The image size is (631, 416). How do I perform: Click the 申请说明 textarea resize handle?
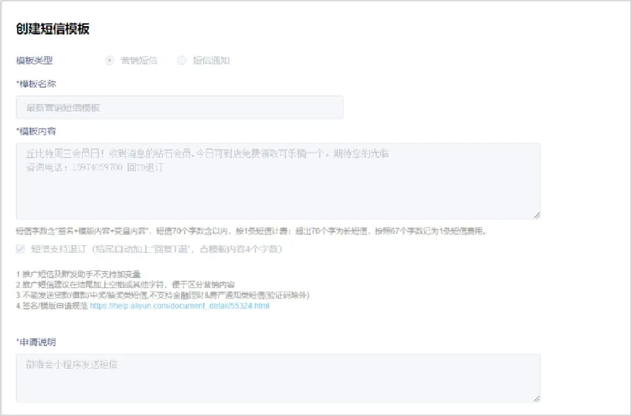pyautogui.click(x=537, y=398)
